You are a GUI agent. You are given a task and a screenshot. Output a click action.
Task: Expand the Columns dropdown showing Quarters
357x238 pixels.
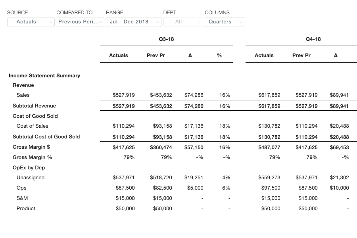tap(224, 22)
